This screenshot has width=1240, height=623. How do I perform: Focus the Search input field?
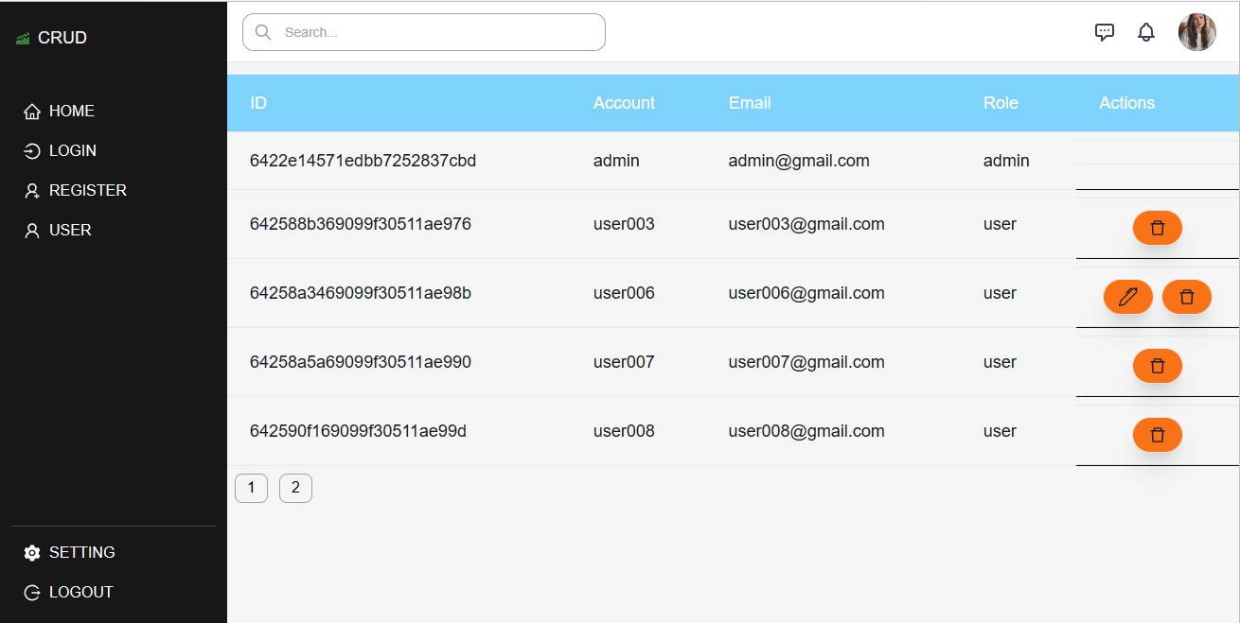tap(424, 32)
